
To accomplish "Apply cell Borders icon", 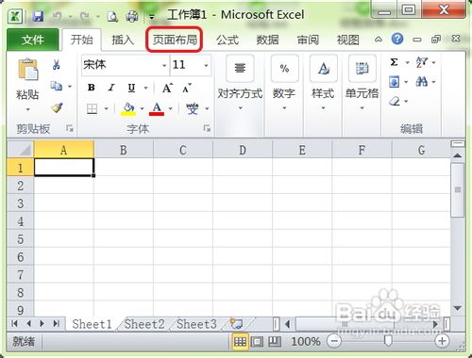I will pyautogui.click(x=92, y=108).
